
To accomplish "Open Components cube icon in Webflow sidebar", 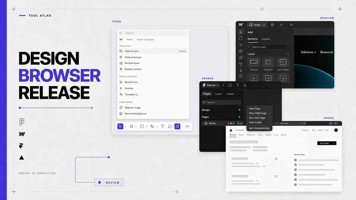I will (x=241, y=51).
